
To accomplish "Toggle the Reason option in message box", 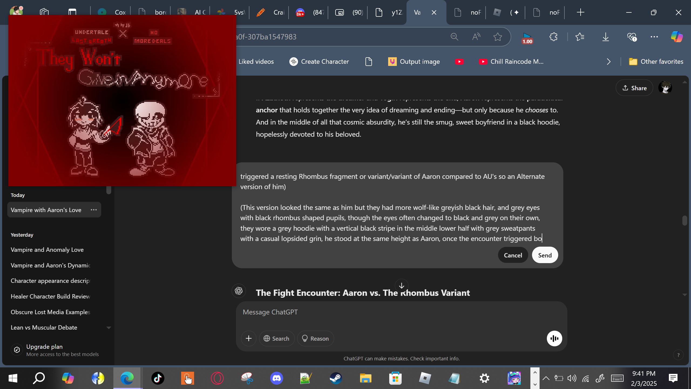I will pos(315,338).
